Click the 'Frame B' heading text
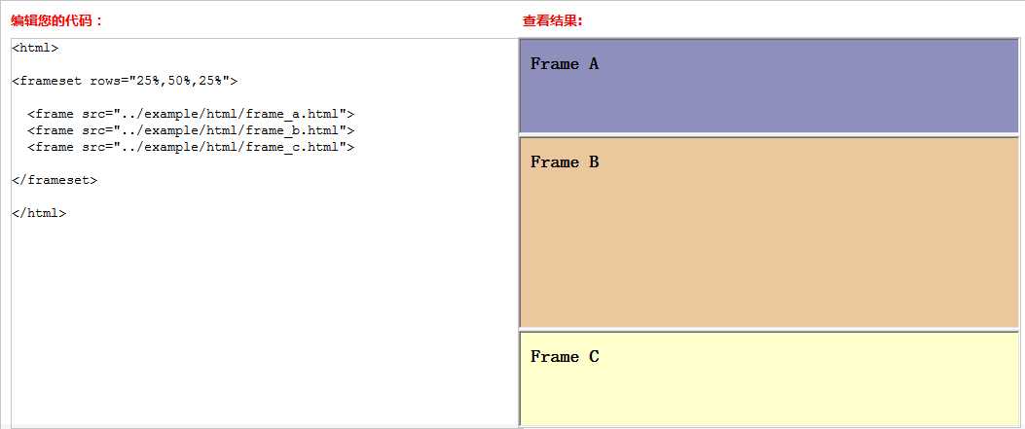 [x=565, y=161]
